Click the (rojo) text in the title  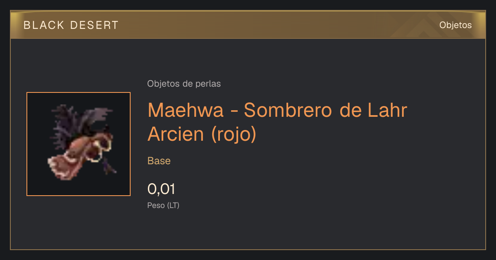pyautogui.click(x=234, y=135)
